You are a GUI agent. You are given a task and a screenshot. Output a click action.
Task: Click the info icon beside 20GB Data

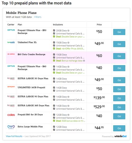(x=68, y=31)
